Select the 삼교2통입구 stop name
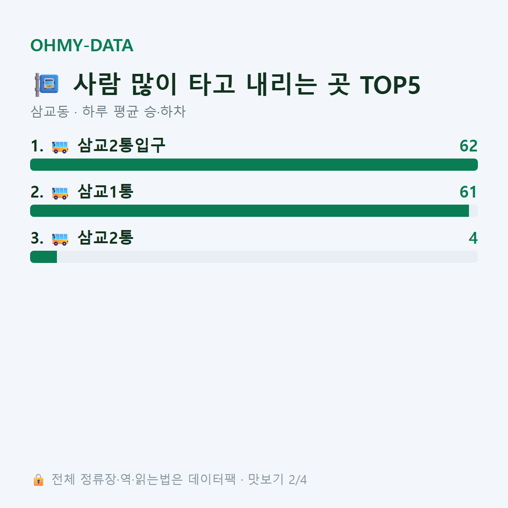This screenshot has width=508, height=508. [121, 145]
